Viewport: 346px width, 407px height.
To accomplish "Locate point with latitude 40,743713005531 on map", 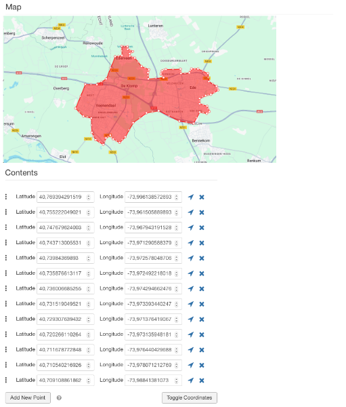I will [x=191, y=243].
